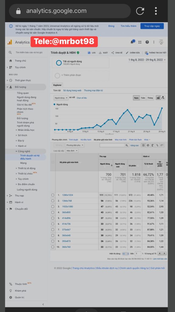Click the Lưu save icon
The width and height of the screenshot is (175, 312).
[89, 53]
